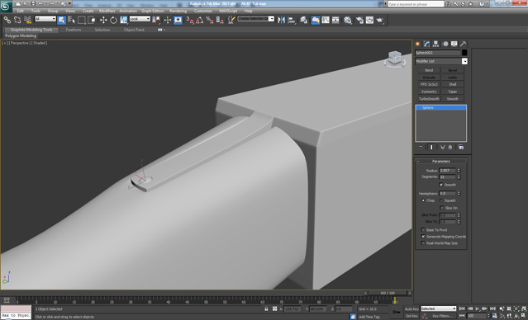The height and width of the screenshot is (320, 528).
Task: Open the Selected key mode dropdown
Action: pos(438,308)
